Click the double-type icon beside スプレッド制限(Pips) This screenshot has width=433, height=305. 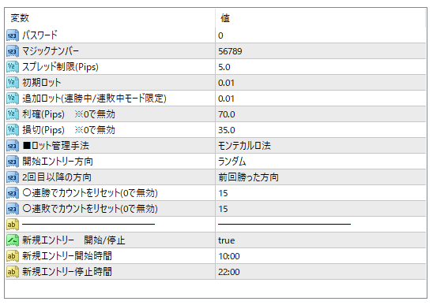[13, 67]
